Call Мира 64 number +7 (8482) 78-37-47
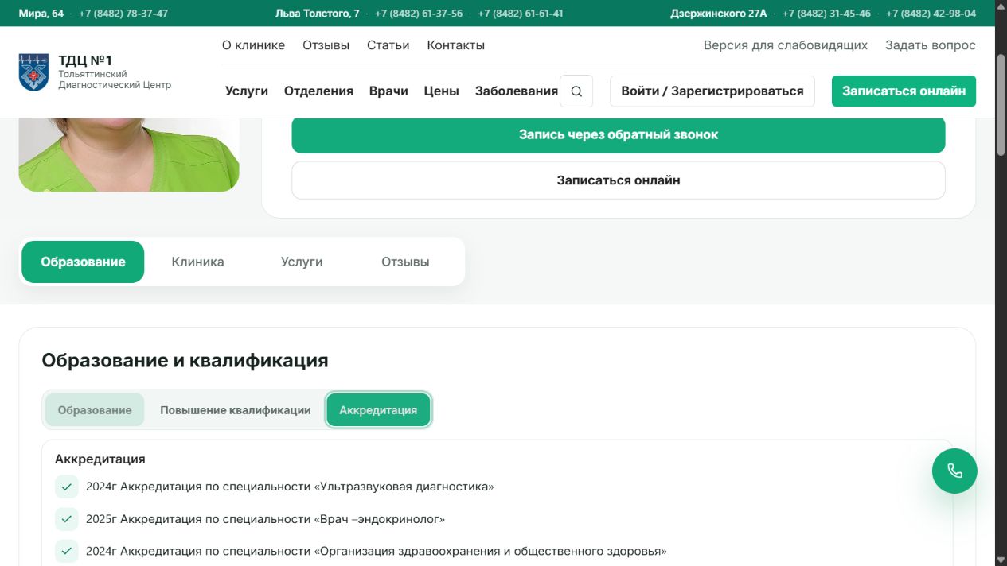Screen dimensions: 1007x566 [x=123, y=14]
